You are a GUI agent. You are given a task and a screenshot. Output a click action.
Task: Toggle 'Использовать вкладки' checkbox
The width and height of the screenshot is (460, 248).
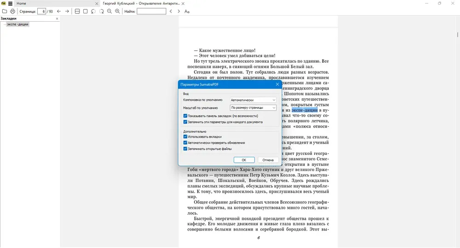185,136
